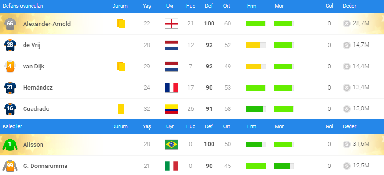Image resolution: width=384 pixels, height=175 pixels.
Task: Click the Brazil flag next to Alisson
Action: [x=172, y=145]
